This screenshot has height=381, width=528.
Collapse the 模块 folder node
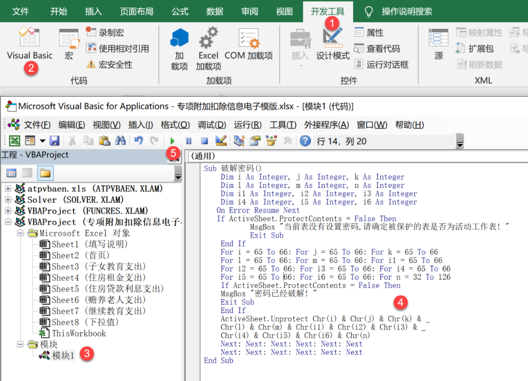[20, 344]
